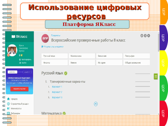Select the История subject tab
Viewport: 168px width, 126px height.
click(109, 63)
